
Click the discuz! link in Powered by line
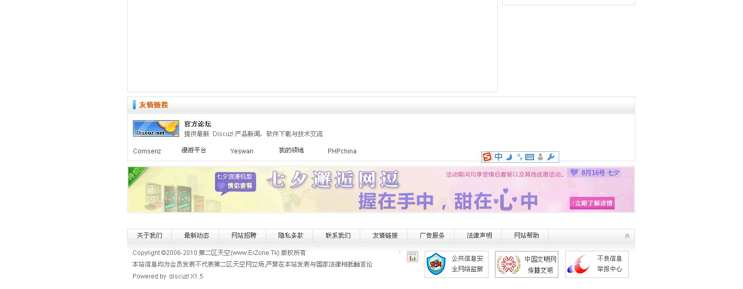(x=179, y=276)
